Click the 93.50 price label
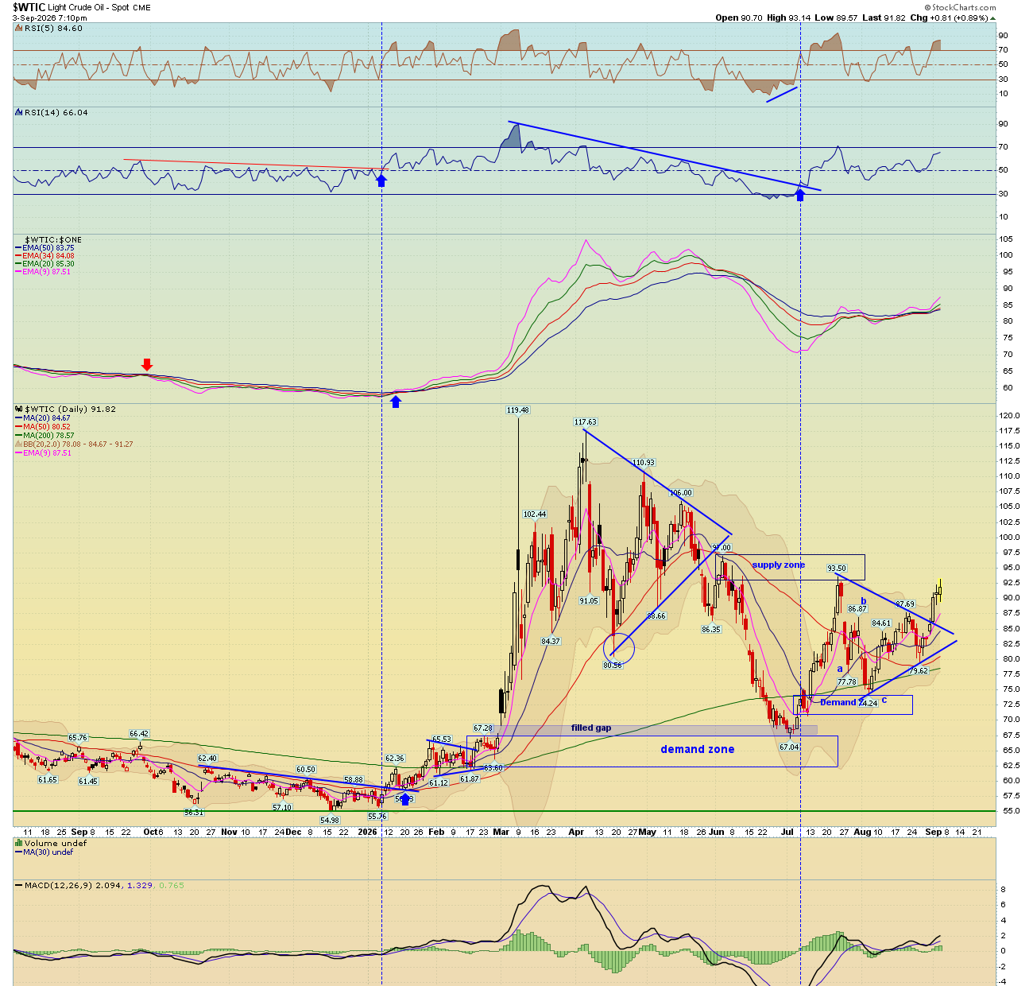1033x986 pixels. [836, 569]
